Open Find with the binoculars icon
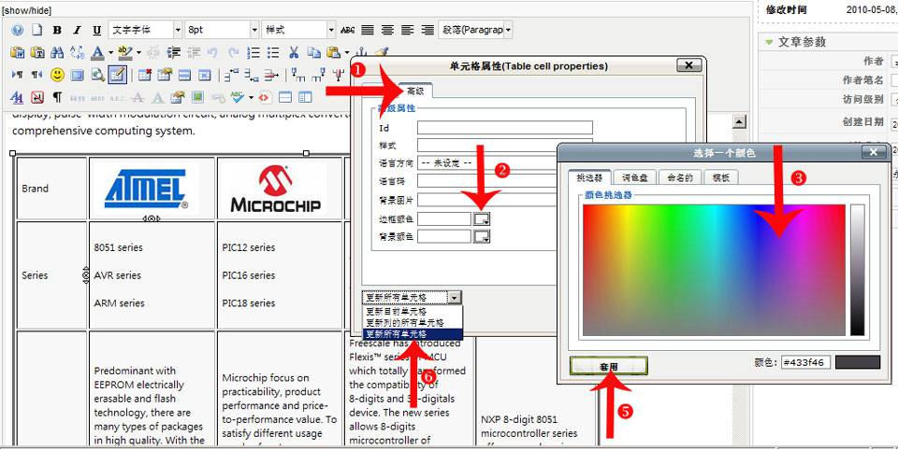 (x=57, y=52)
